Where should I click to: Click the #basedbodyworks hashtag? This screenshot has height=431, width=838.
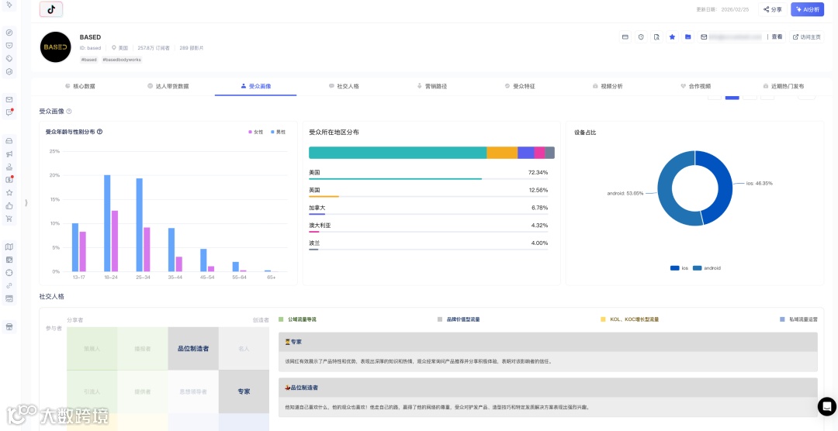click(121, 60)
